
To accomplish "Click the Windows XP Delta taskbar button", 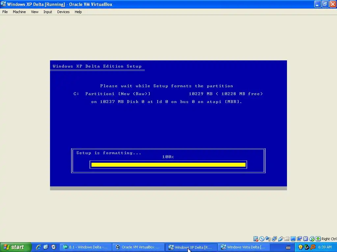I will tap(191, 247).
